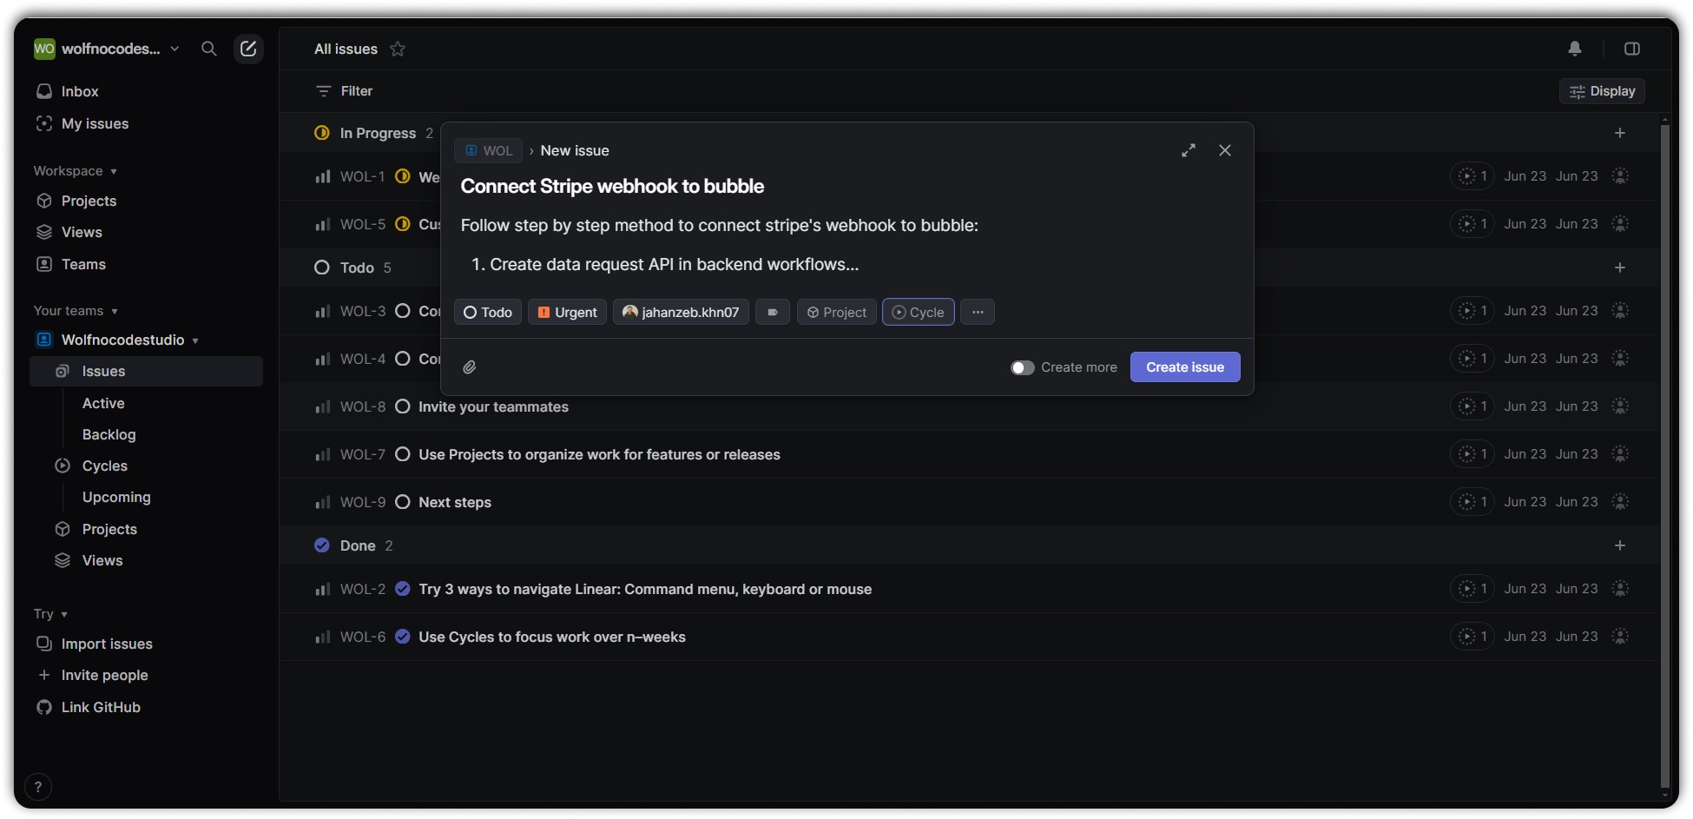
Task: Edit the issue title Connect Stripe webhook
Action: point(612,186)
